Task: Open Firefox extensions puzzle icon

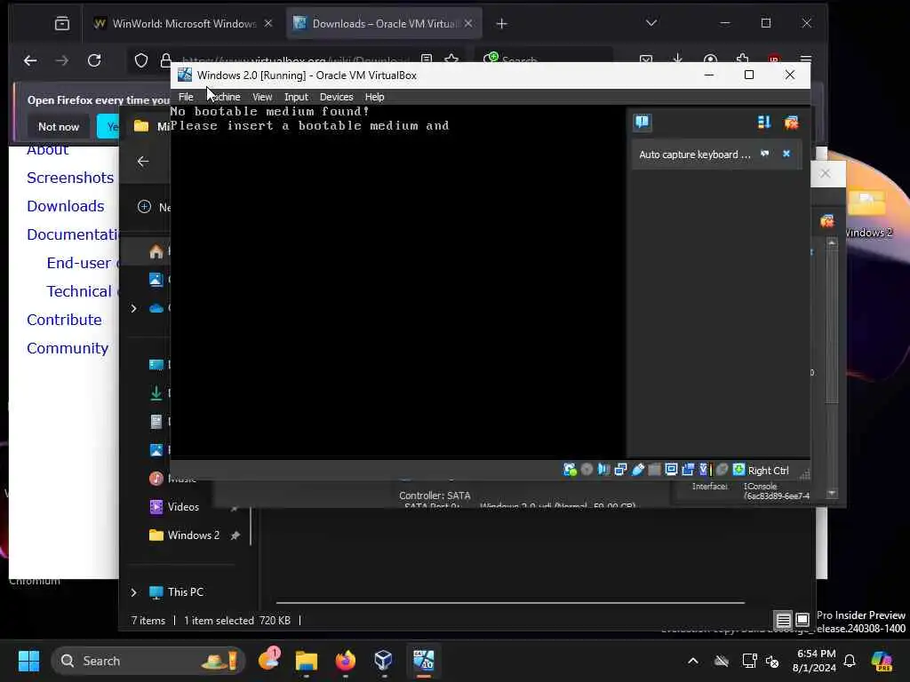Action: point(742,59)
